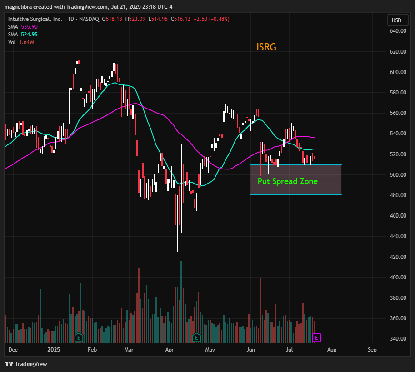Screen dimensions: 415x372
Task: Click the 340.00 price axis label
Action: pos(398,339)
